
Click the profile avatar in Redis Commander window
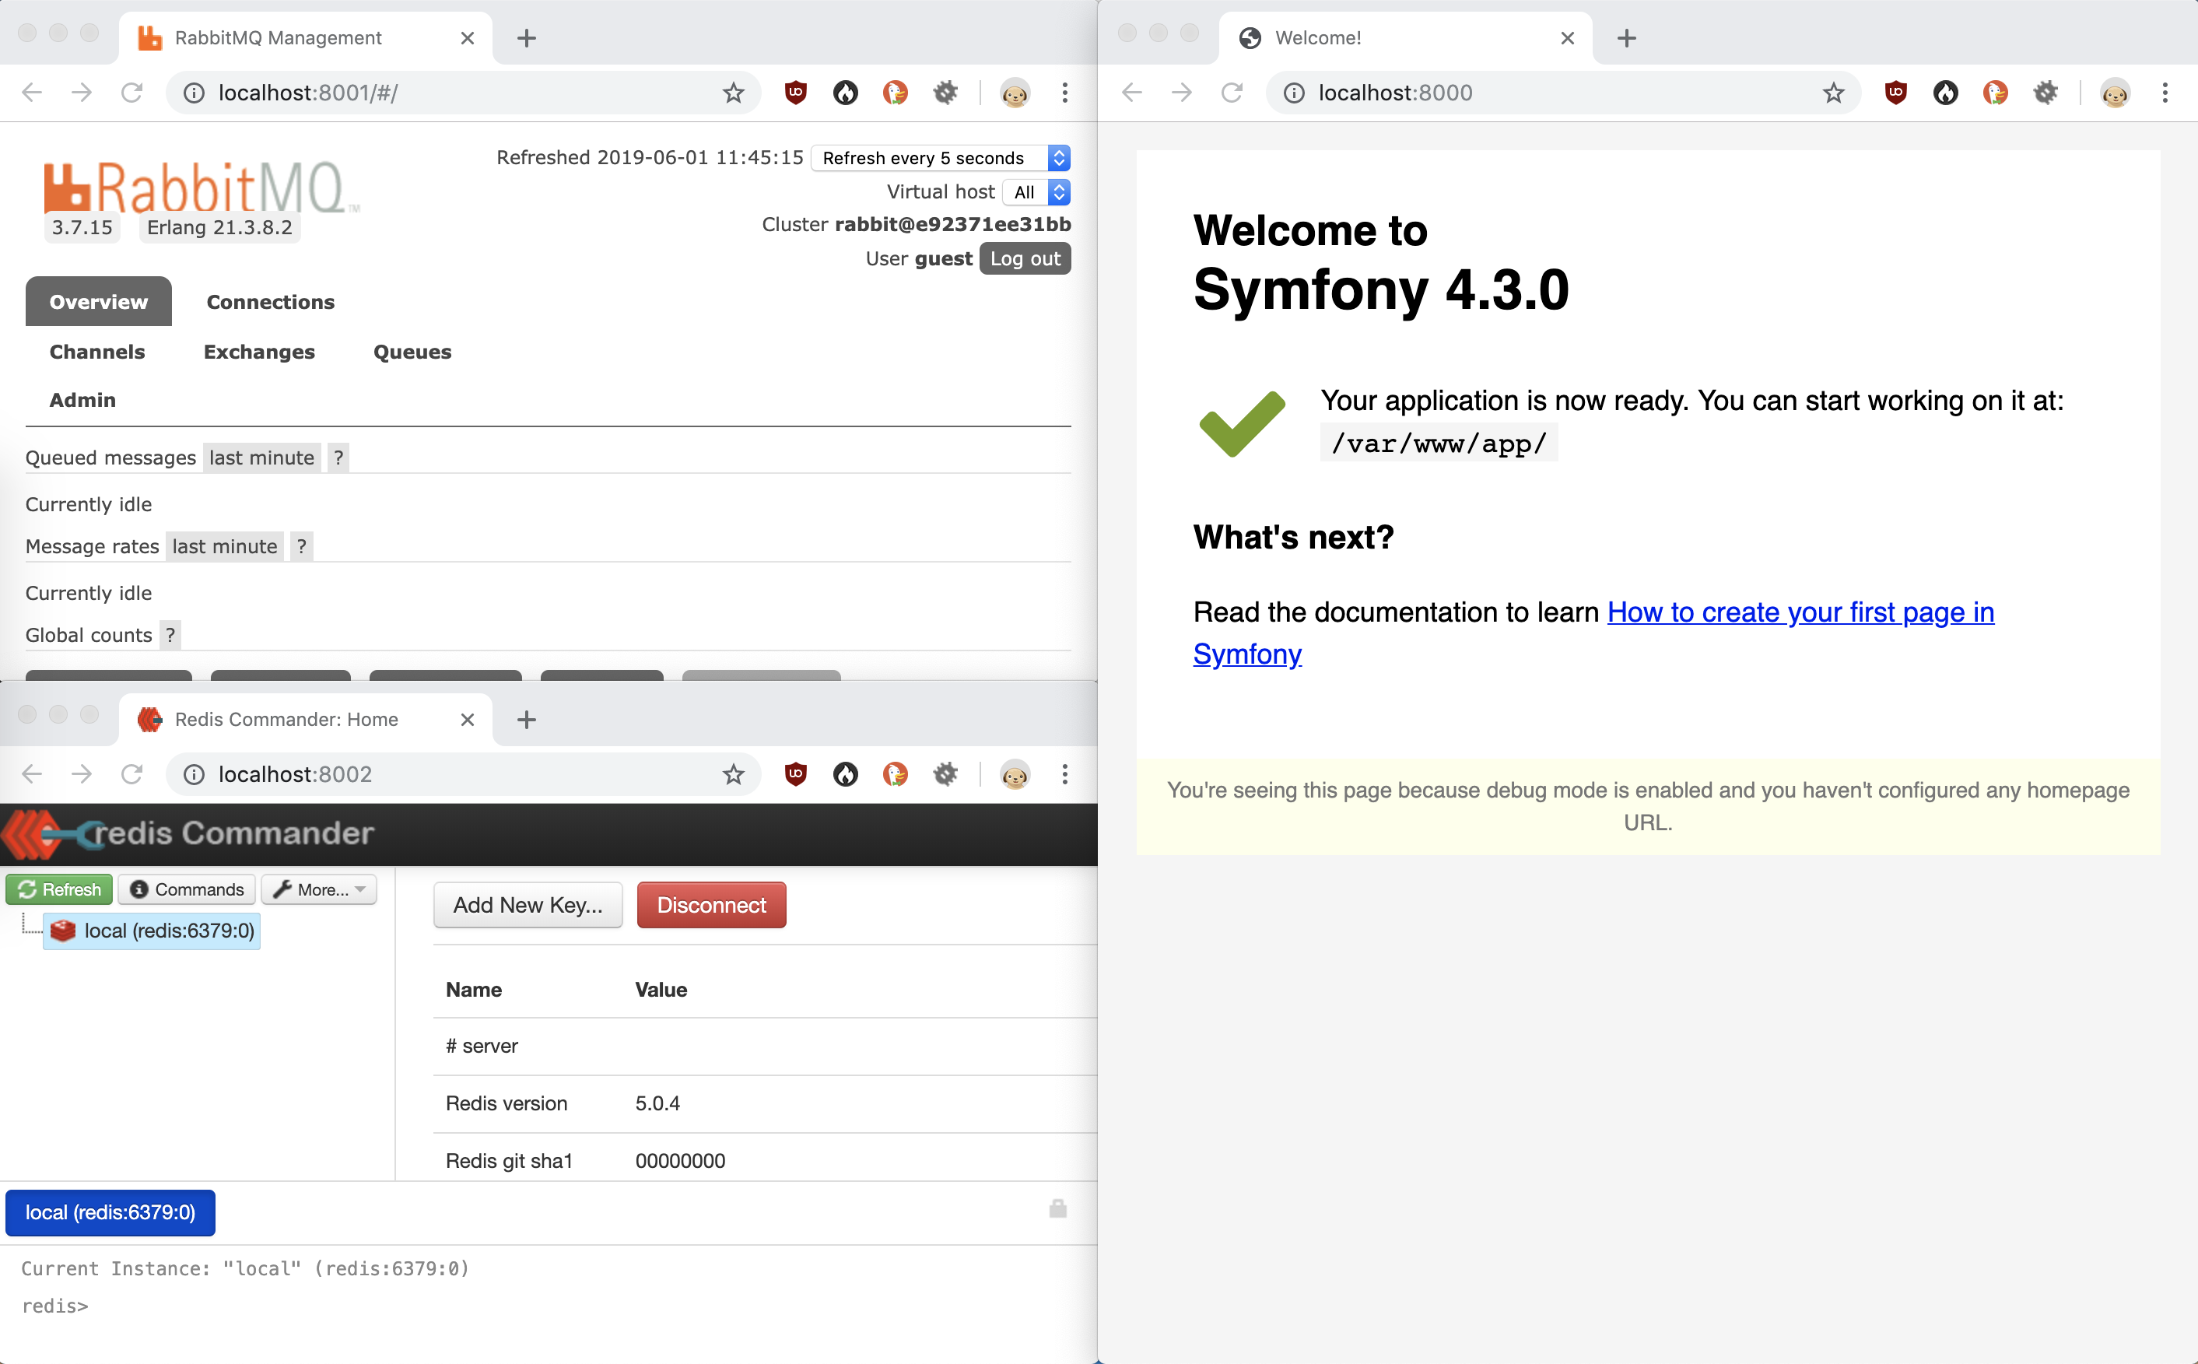coord(1015,774)
